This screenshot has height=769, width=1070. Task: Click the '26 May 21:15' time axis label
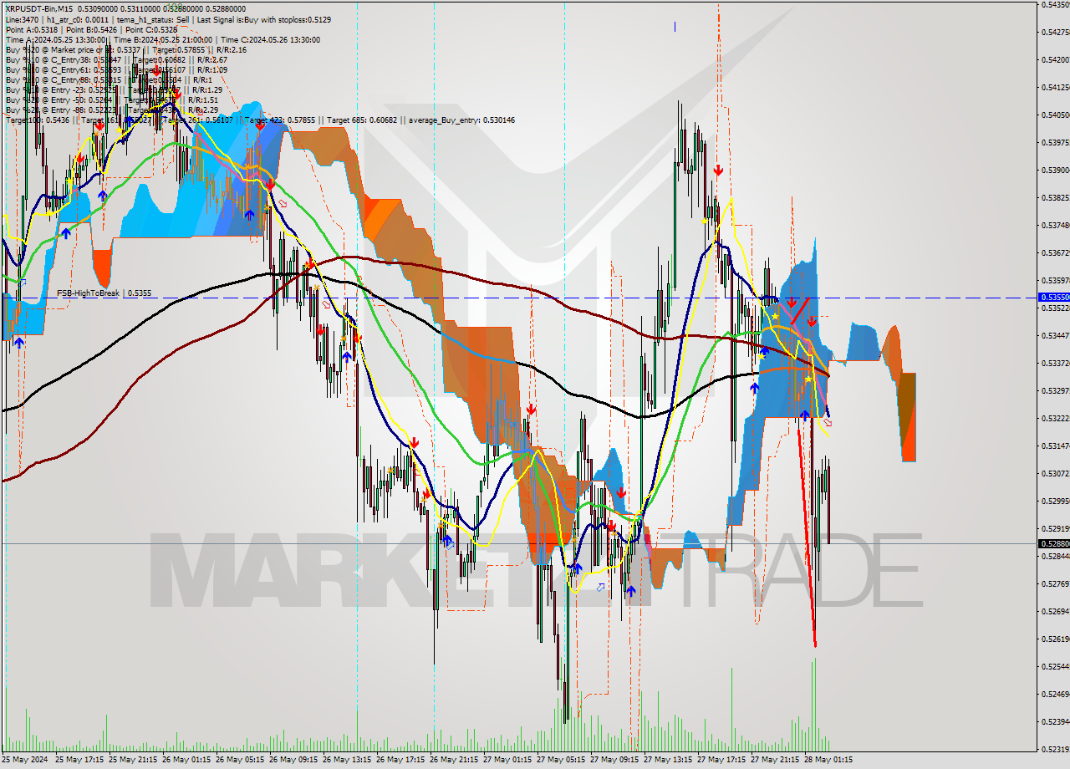pyautogui.click(x=454, y=760)
